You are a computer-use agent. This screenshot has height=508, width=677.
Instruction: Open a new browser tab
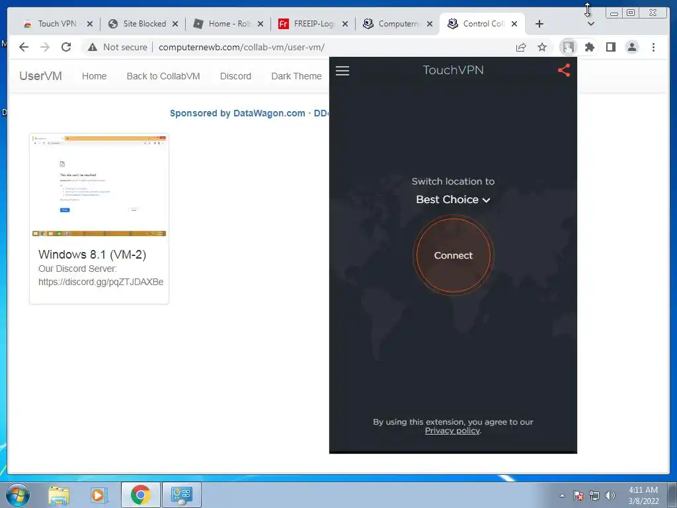pyautogui.click(x=539, y=24)
